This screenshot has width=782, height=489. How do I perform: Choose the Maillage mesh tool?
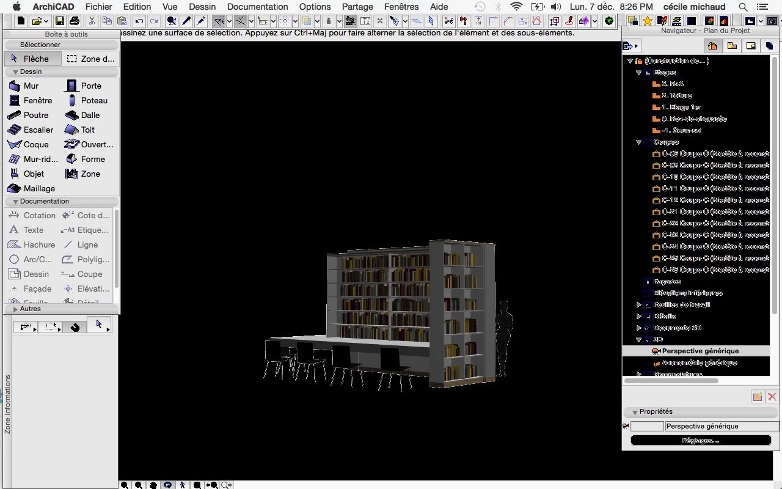[32, 189]
